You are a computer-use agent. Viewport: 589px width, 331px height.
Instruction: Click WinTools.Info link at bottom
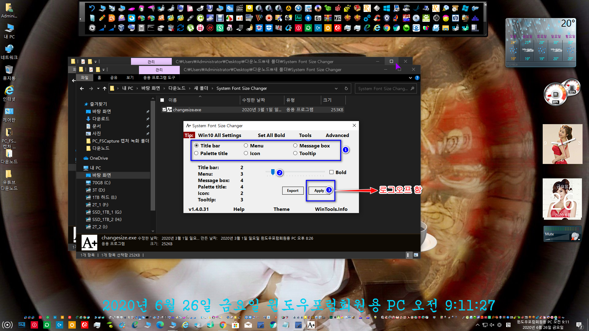pyautogui.click(x=331, y=209)
